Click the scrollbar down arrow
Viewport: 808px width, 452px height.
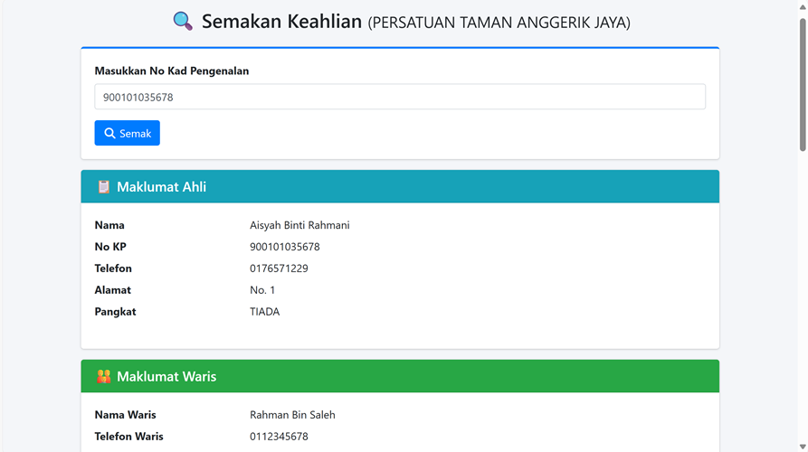(x=803, y=447)
